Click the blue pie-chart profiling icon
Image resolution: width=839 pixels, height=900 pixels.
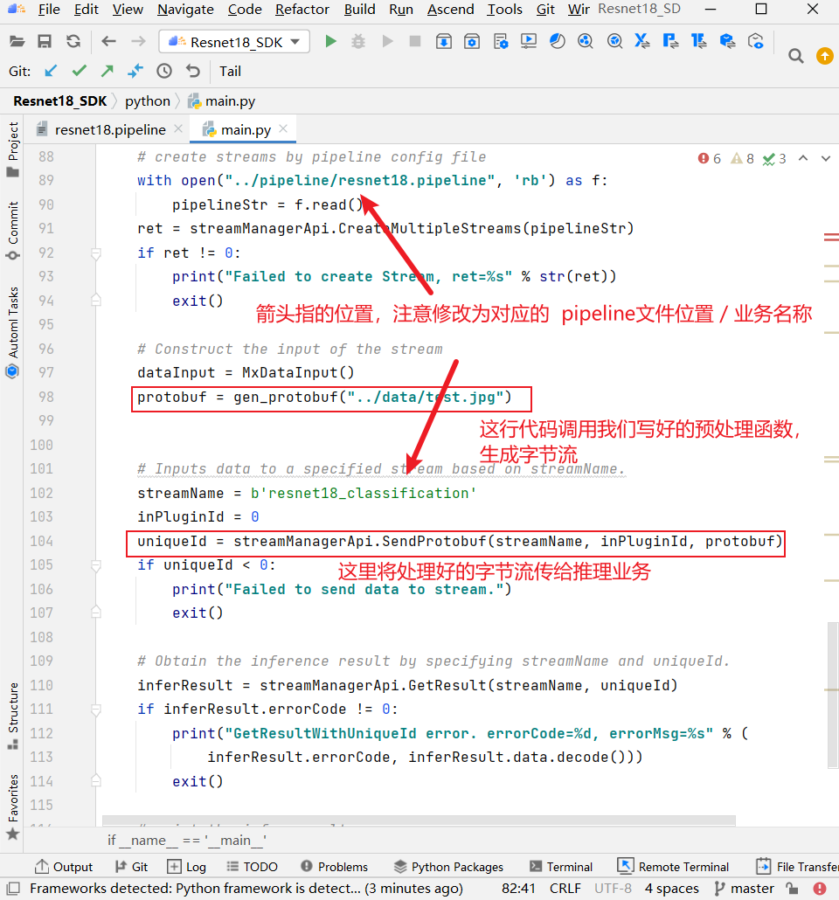[557, 41]
